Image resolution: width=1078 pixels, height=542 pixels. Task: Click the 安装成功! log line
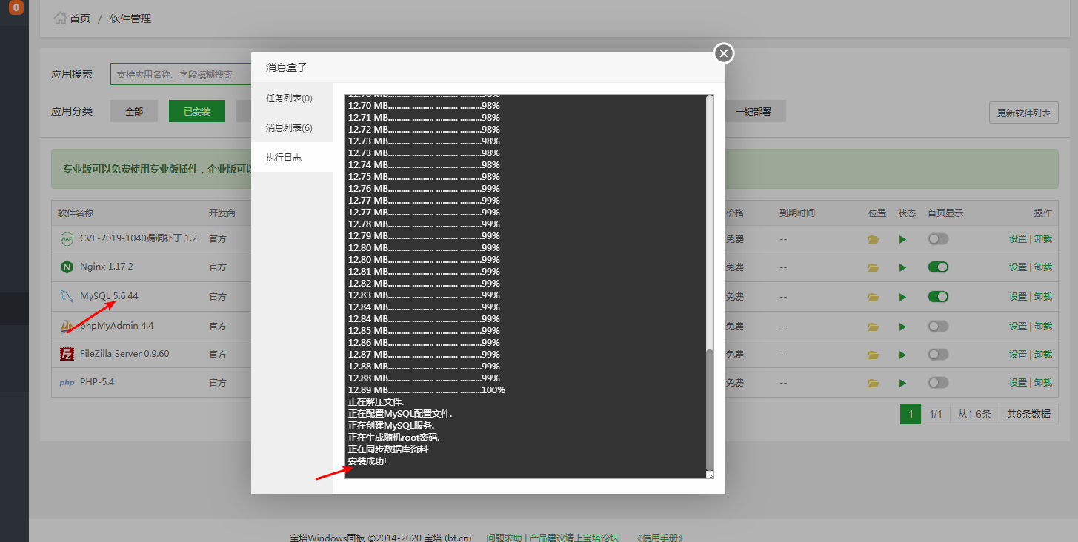pos(367,461)
